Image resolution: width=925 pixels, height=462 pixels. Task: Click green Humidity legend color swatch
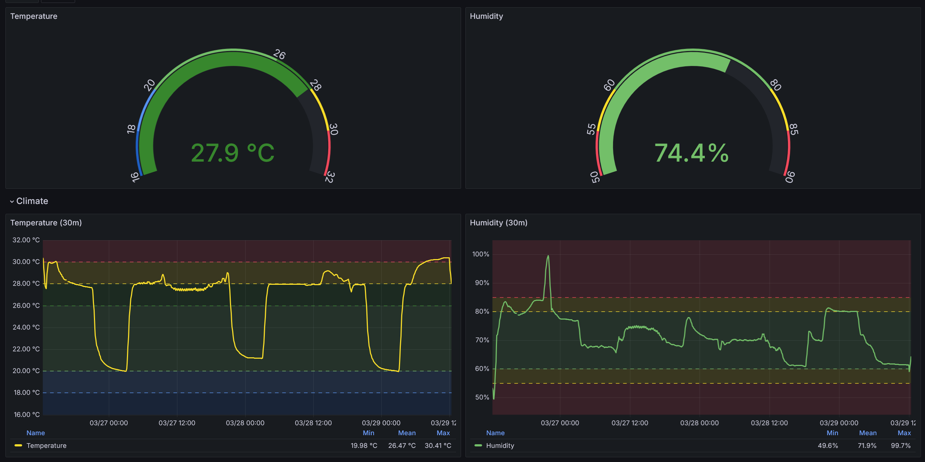point(478,445)
